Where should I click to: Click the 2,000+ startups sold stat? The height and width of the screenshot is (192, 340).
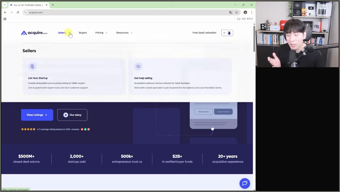77,159
